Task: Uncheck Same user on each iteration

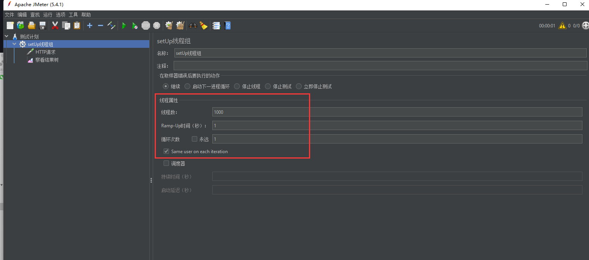Action: tap(166, 151)
